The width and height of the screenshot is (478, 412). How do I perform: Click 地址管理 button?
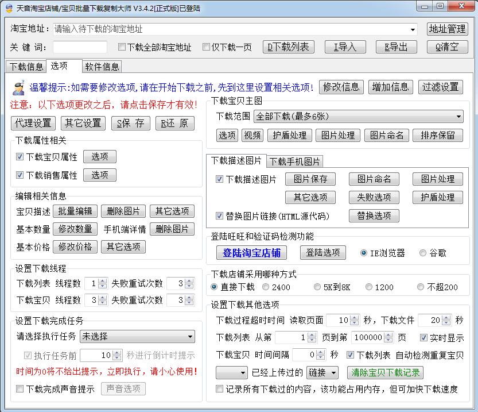(x=447, y=29)
